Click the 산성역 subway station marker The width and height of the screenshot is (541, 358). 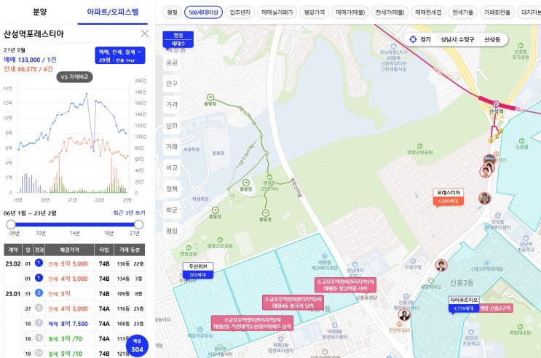pos(496,104)
